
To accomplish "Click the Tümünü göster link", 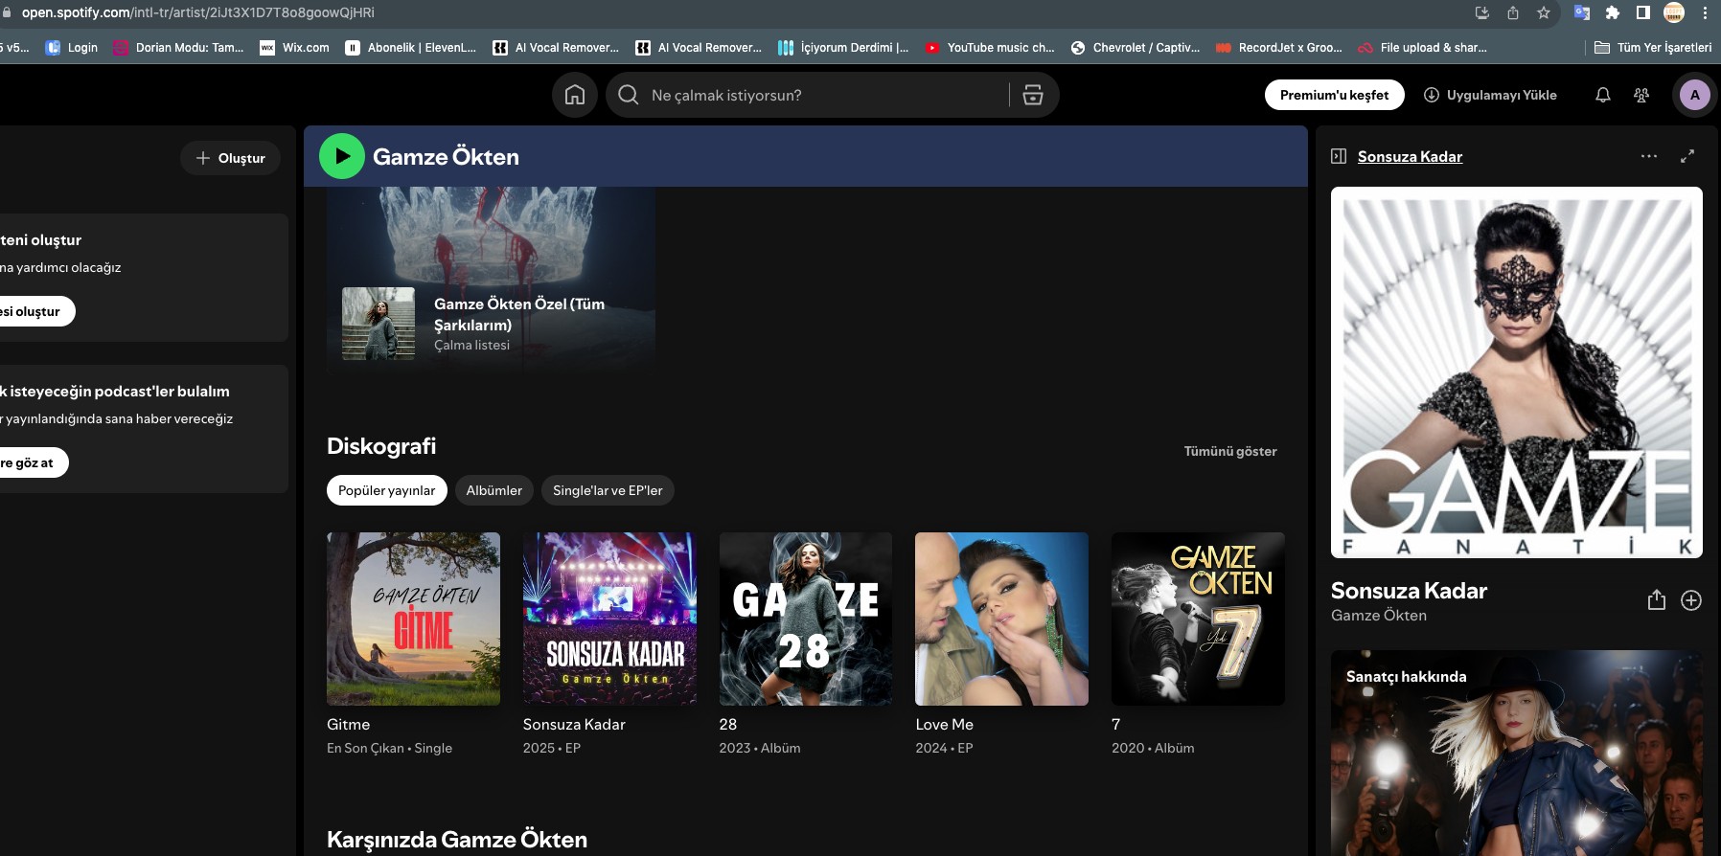I will 1229,451.
